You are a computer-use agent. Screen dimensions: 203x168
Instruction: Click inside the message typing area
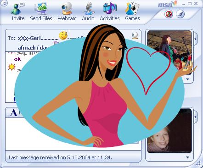[73, 134]
